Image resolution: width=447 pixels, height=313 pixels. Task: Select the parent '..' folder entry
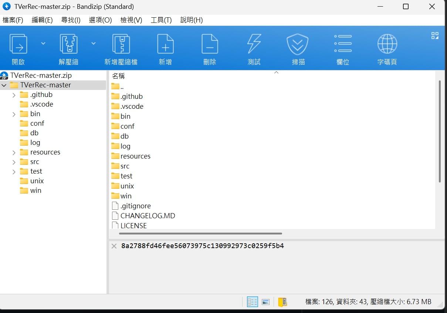[x=118, y=87]
